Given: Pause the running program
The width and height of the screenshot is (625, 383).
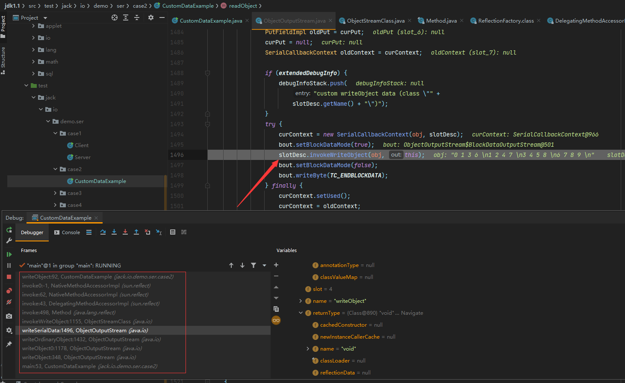Looking at the screenshot, I should pos(9,265).
